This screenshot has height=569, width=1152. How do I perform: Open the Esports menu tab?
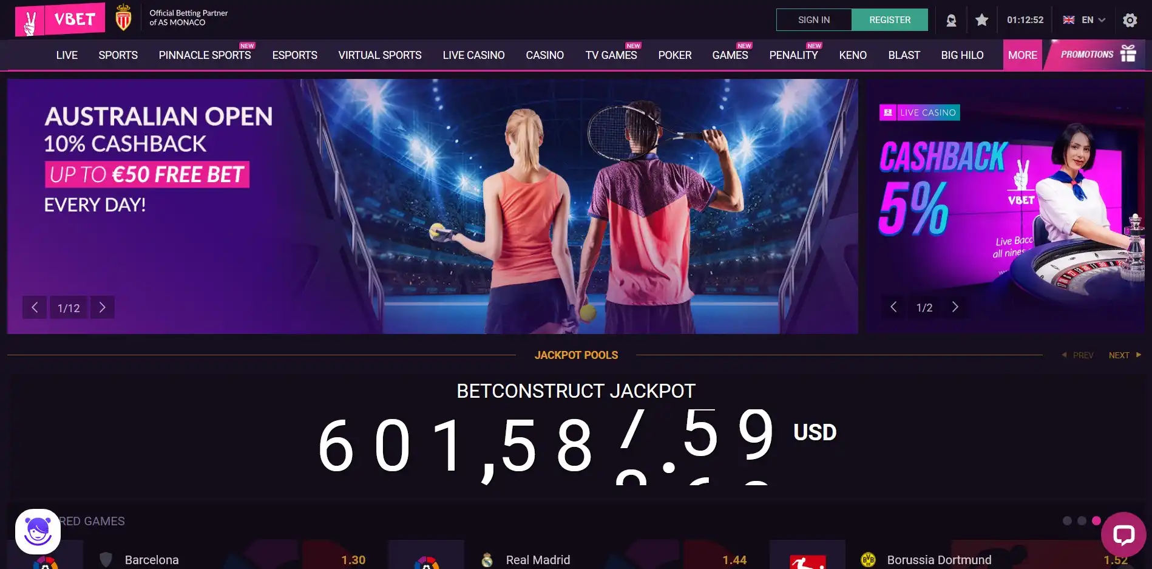point(294,55)
